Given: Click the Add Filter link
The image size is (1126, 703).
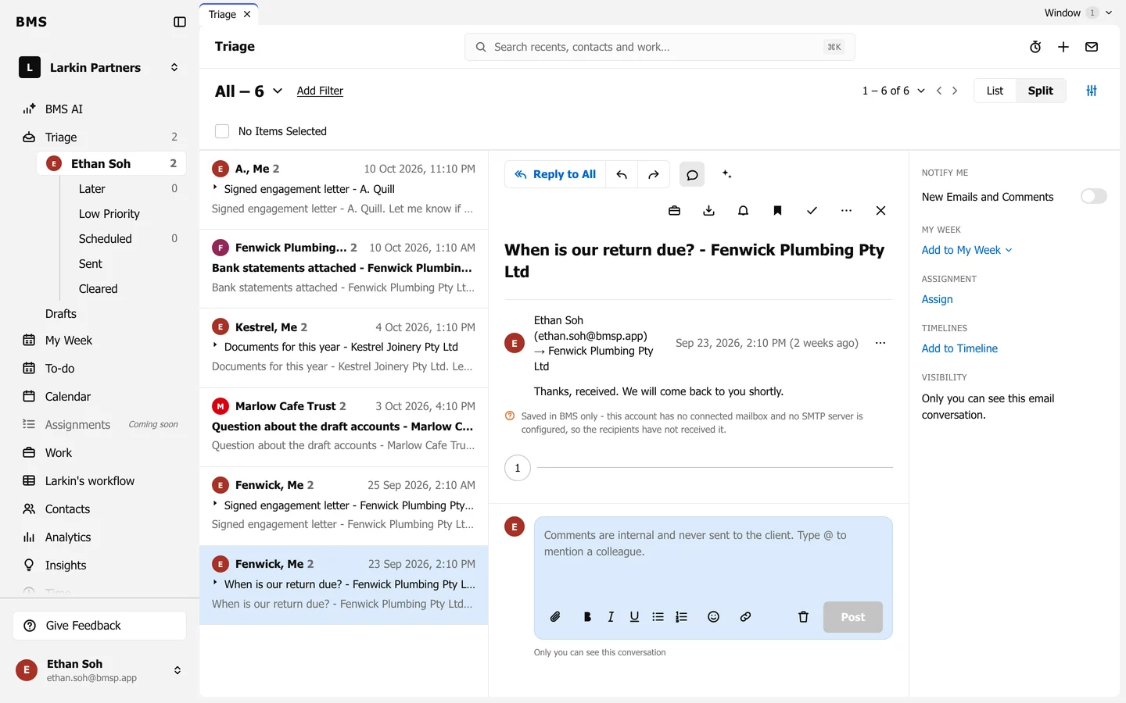Looking at the screenshot, I should pos(320,91).
